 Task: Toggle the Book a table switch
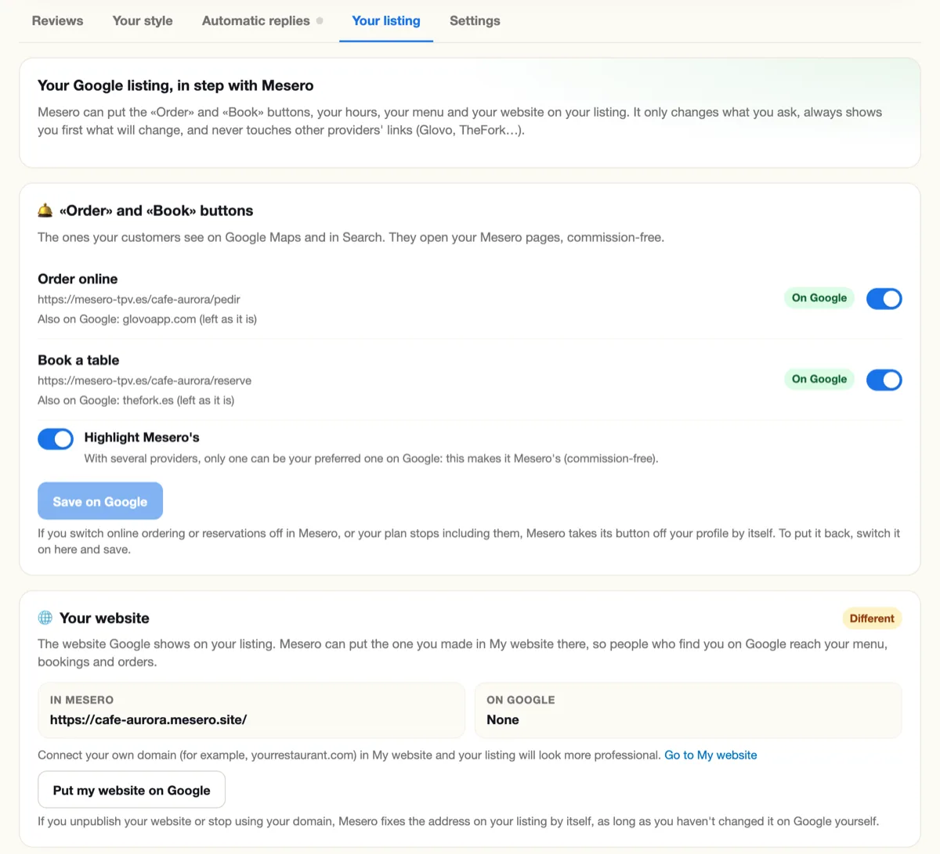(884, 380)
